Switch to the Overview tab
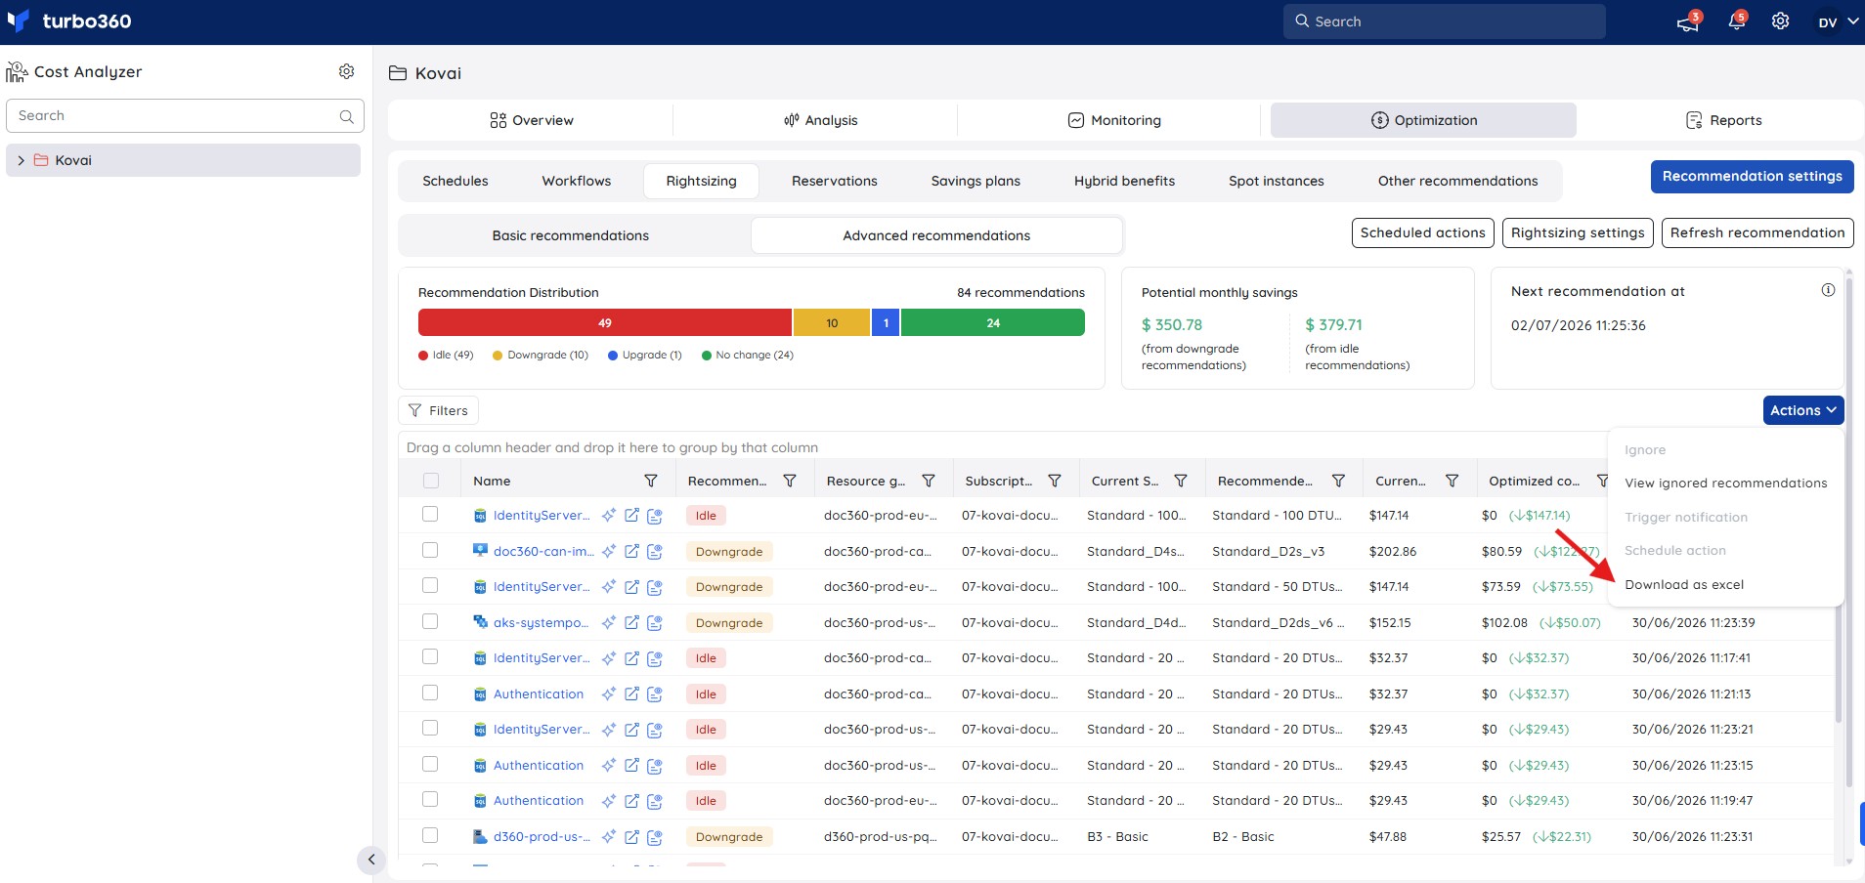1865x883 pixels. [x=532, y=120]
